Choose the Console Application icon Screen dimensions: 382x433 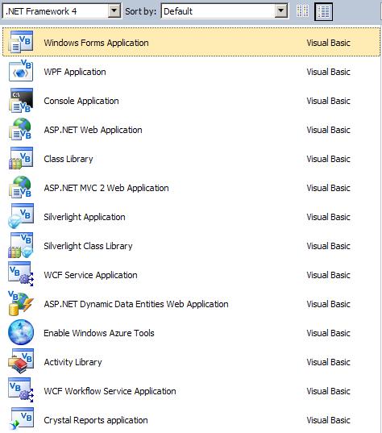21,100
